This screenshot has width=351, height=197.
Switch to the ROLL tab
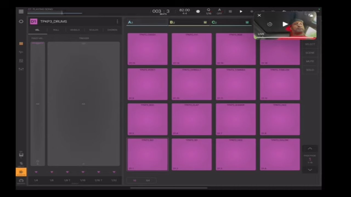[x=56, y=30]
